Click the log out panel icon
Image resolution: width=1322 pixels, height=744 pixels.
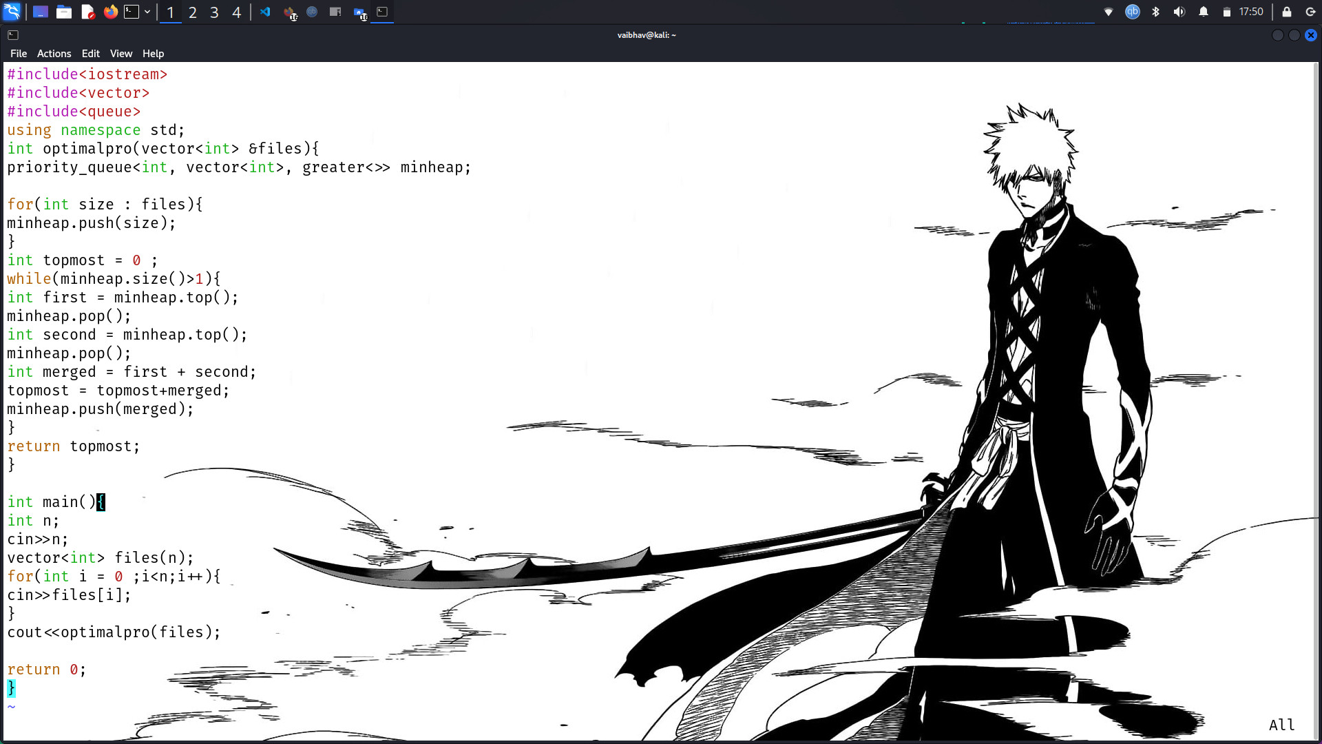(x=1310, y=12)
